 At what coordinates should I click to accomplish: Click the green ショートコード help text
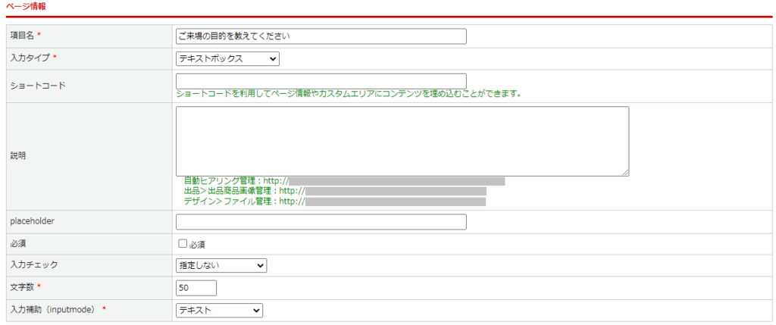(349, 94)
